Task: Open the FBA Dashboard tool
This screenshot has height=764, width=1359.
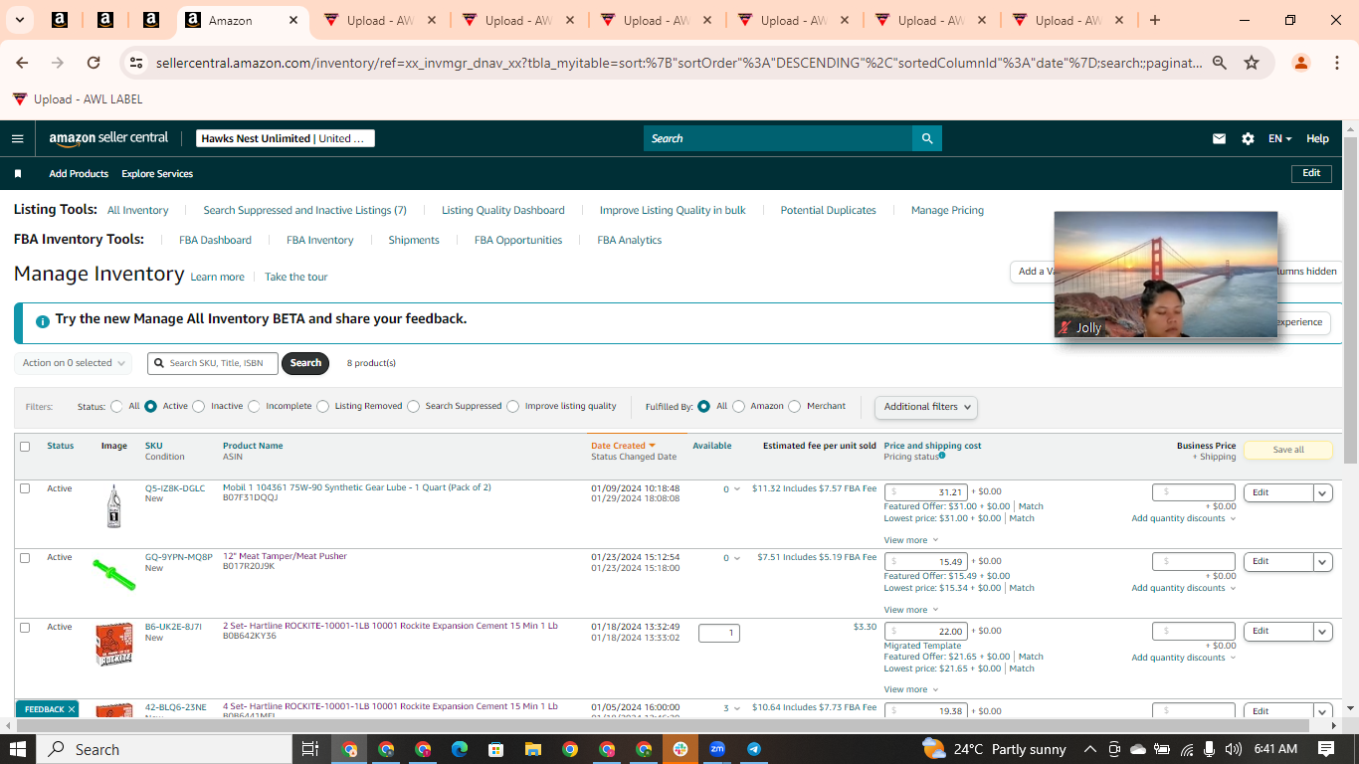Action: coord(215,241)
